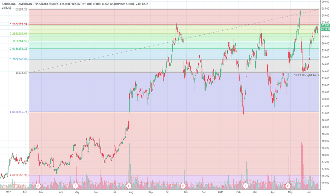Select 190.00 on the price axis

click(x=325, y=141)
